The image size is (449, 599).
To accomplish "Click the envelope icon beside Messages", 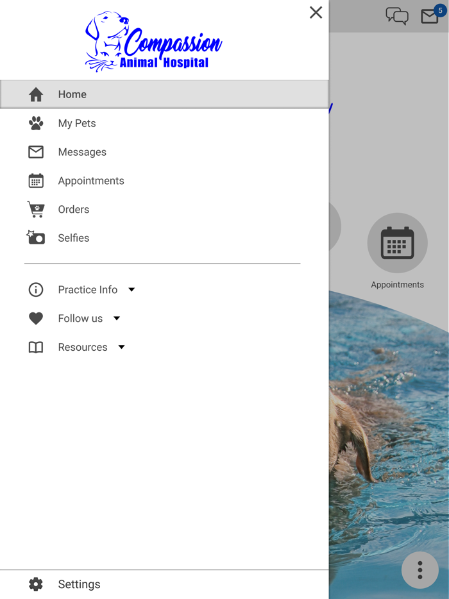I will (x=36, y=152).
